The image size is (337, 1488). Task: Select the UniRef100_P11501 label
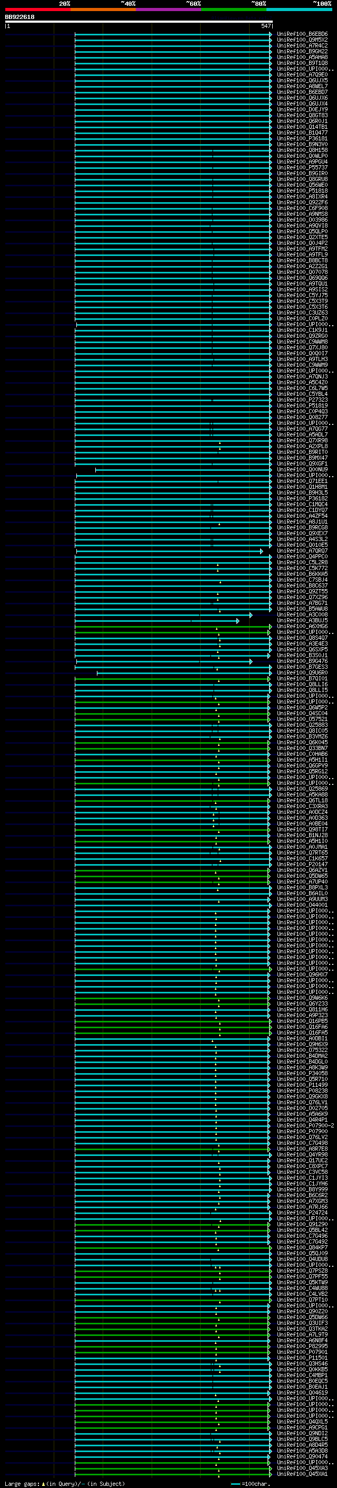302,1358
